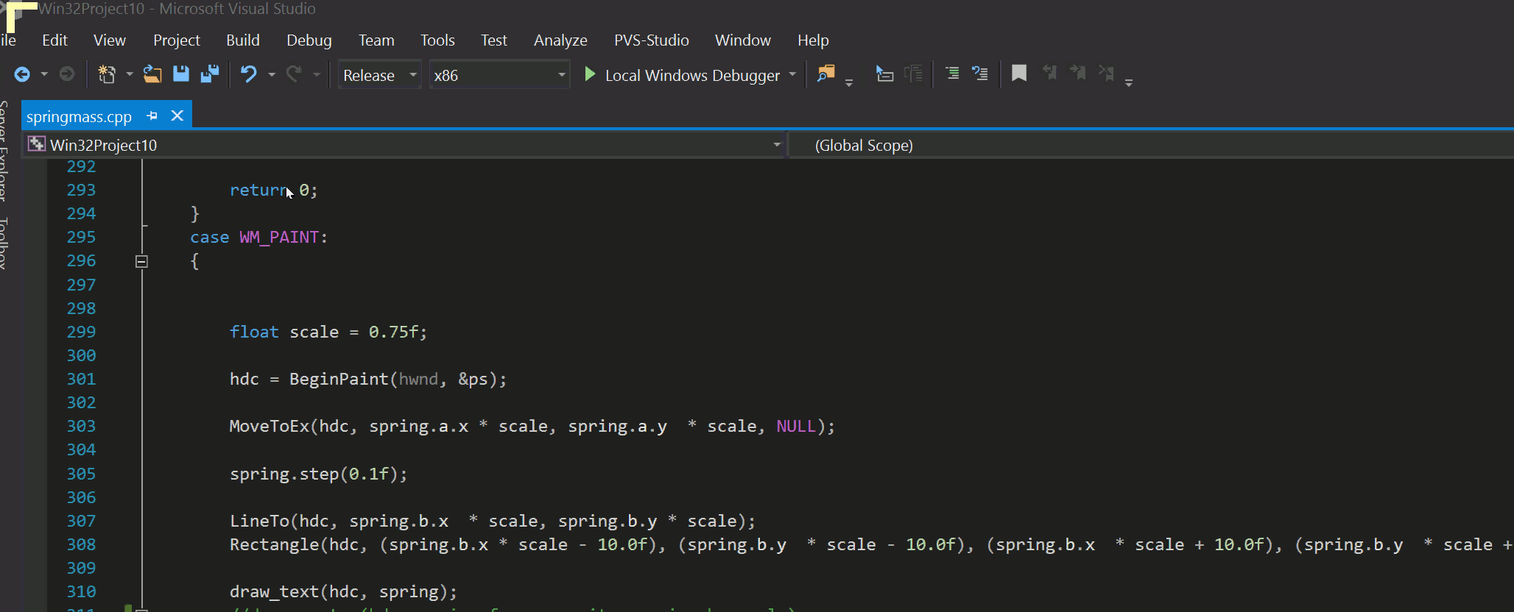Open the Win32Project10 project scope dropdown
The image size is (1514, 612).
tap(404, 145)
